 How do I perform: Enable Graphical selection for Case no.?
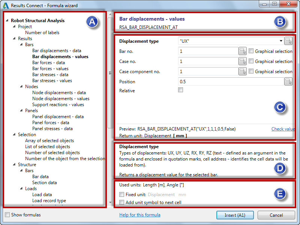click(x=251, y=61)
